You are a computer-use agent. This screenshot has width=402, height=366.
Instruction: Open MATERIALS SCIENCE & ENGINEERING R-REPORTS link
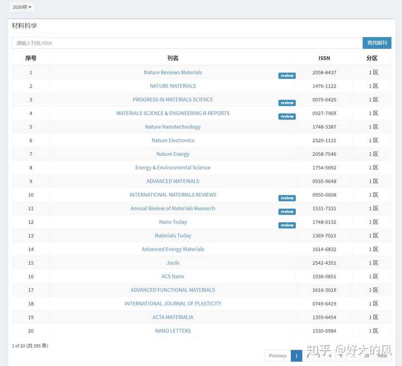173,113
